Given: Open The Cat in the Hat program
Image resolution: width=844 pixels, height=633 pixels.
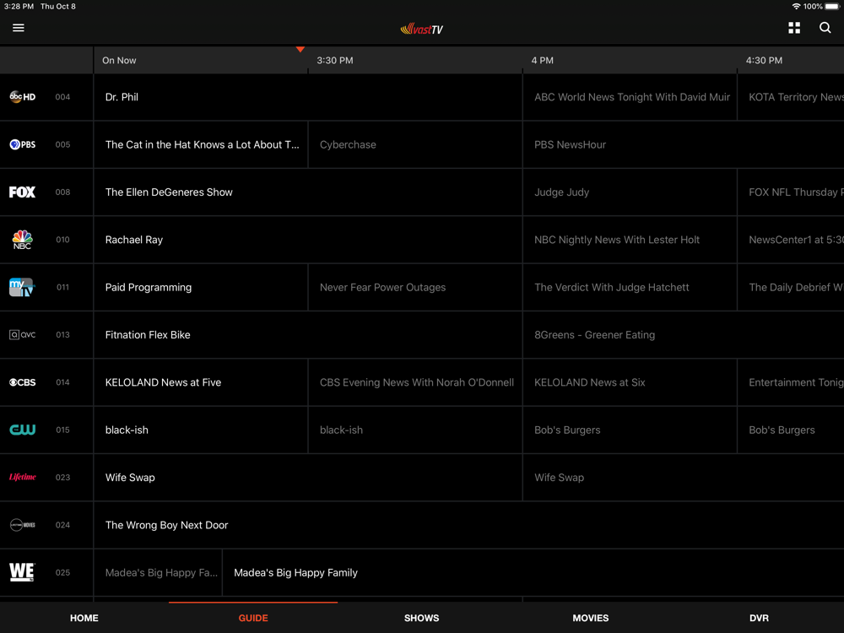Looking at the screenshot, I should coord(201,144).
